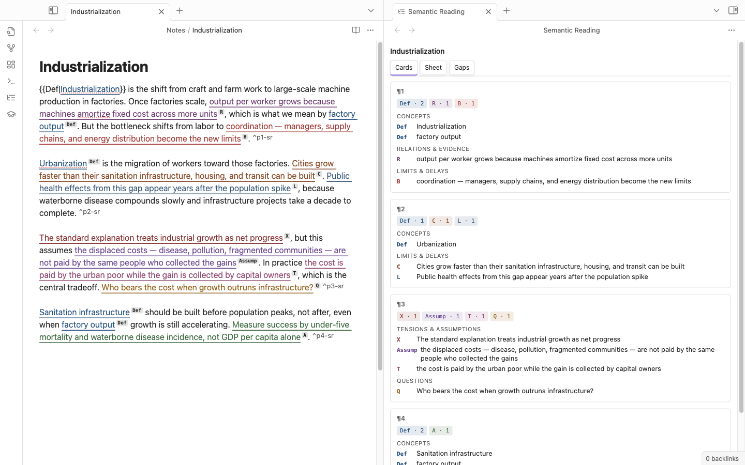This screenshot has width=745, height=465.
Task: Select 'factory output' concept row in card ¶1
Action: point(560,137)
